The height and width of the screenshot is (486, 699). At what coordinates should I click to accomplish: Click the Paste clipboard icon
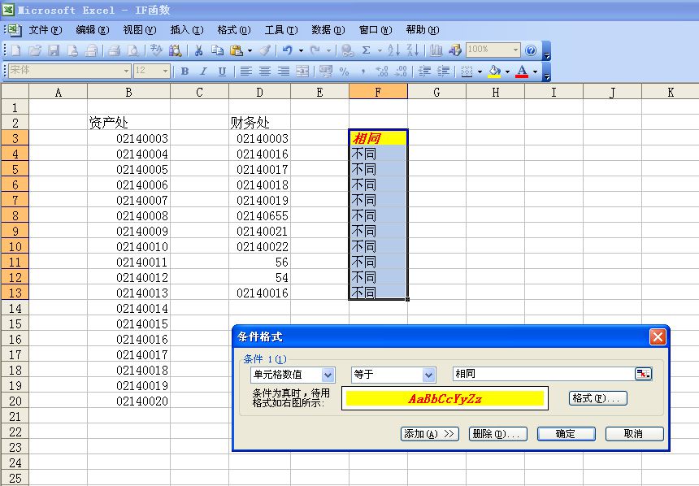pyautogui.click(x=237, y=50)
